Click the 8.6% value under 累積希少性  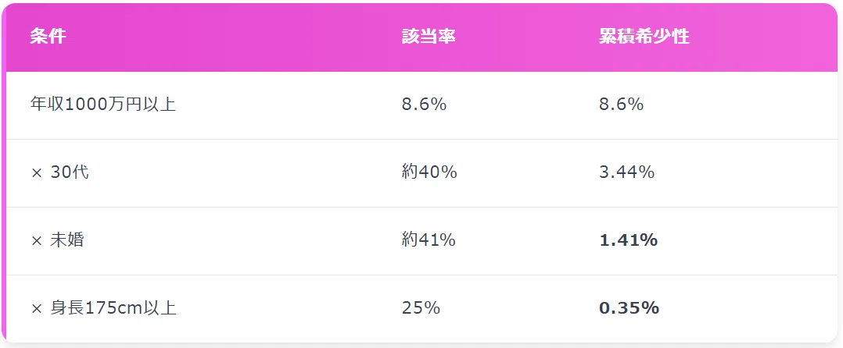pos(621,104)
